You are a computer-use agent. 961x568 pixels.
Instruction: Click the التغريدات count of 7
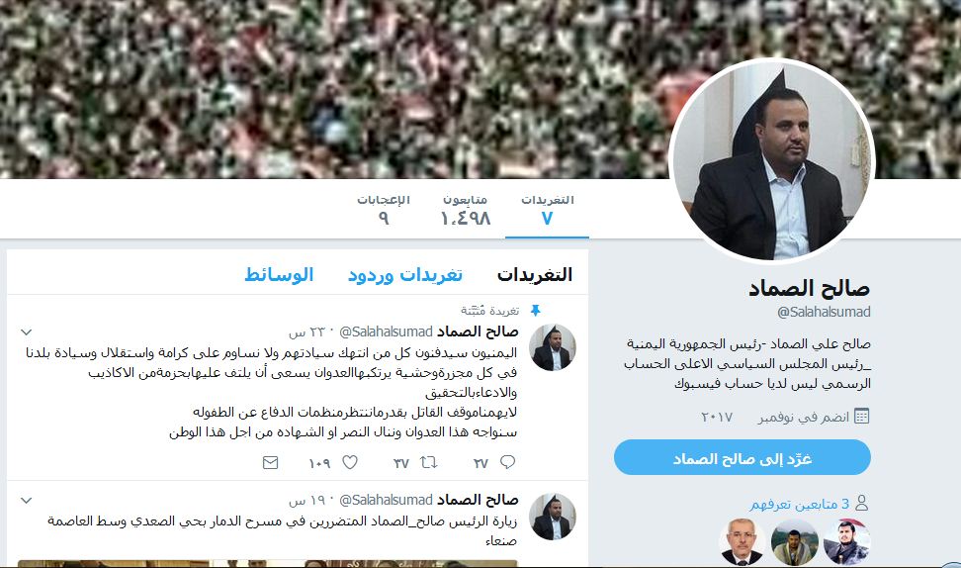tap(548, 210)
